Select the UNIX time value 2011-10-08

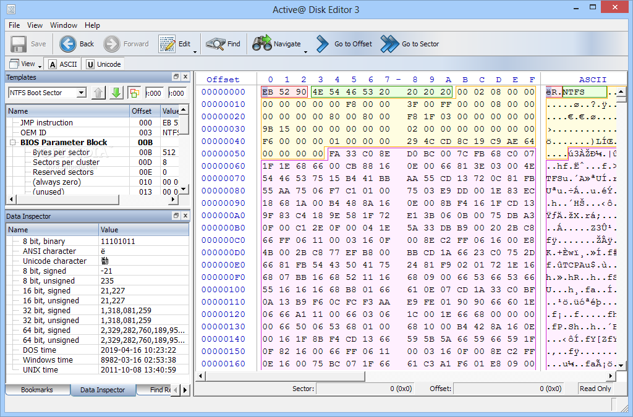pyautogui.click(x=138, y=370)
